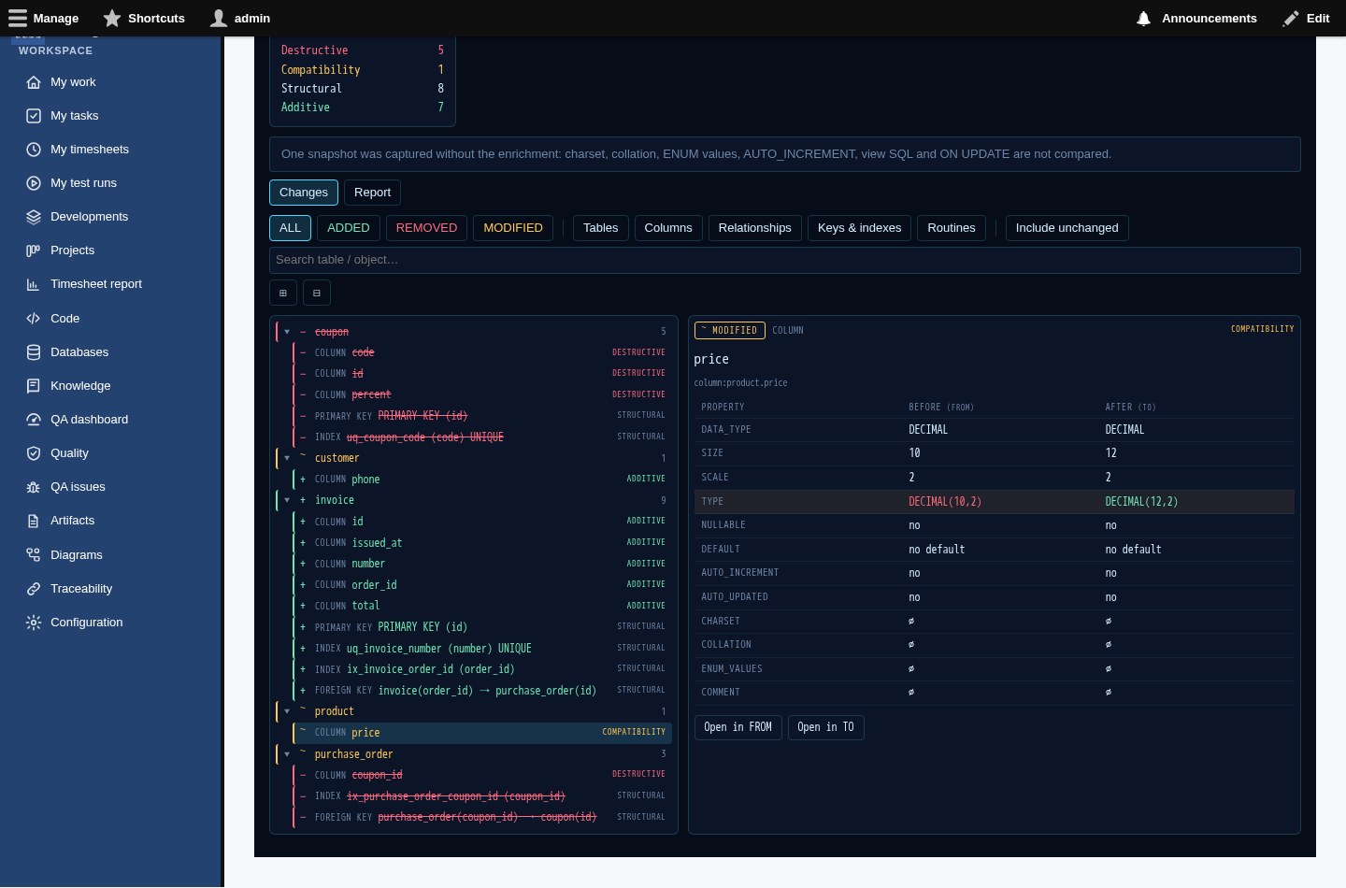Open the Manage menu
The width and height of the screenshot is (1346, 888).
(x=44, y=18)
